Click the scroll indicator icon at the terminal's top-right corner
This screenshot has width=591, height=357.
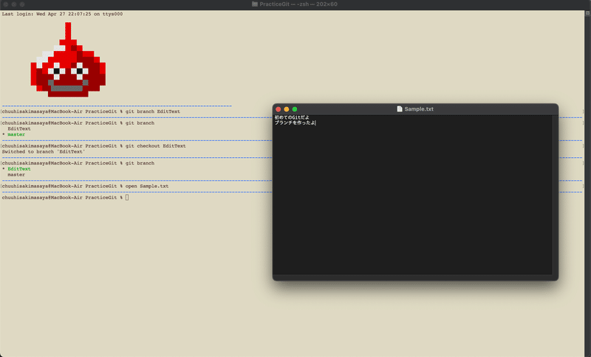(x=587, y=13)
